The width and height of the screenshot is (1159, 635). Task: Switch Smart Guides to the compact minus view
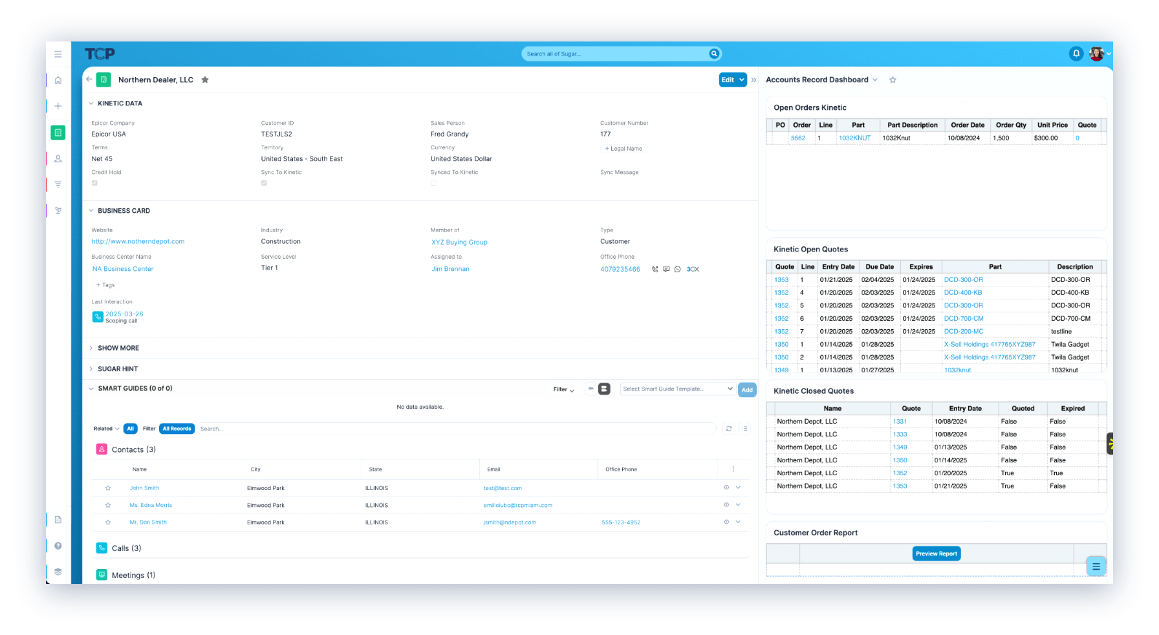590,389
